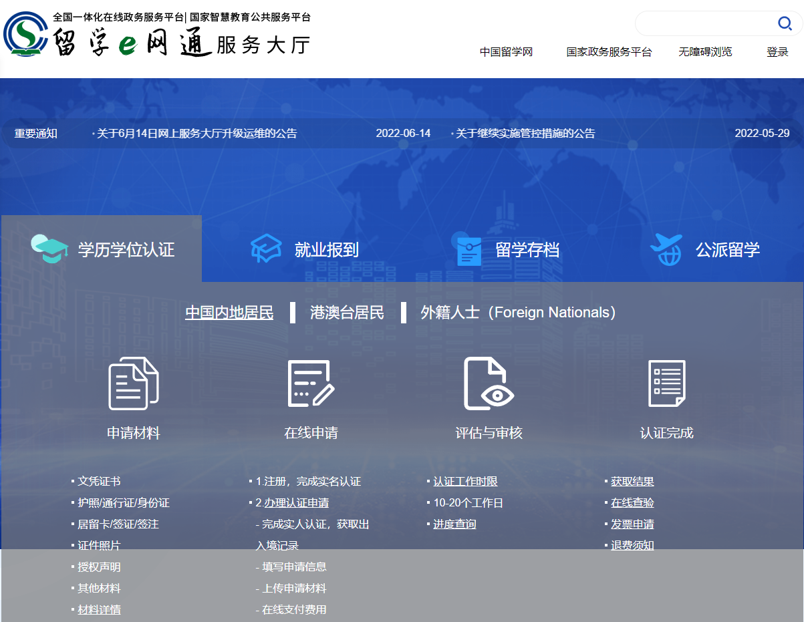Viewport: 804px width, 622px height.
Task: Select the 学历学位认证 graduation cap icon
Action: (49, 247)
